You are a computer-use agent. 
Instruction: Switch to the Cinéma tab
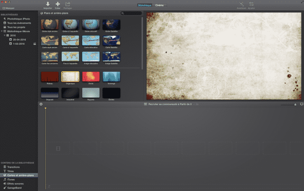pyautogui.click(x=160, y=5)
